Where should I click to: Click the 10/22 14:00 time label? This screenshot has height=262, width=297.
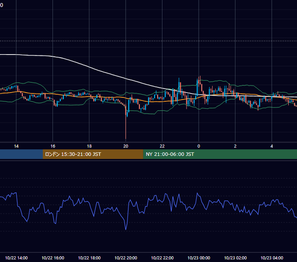point(16,258)
